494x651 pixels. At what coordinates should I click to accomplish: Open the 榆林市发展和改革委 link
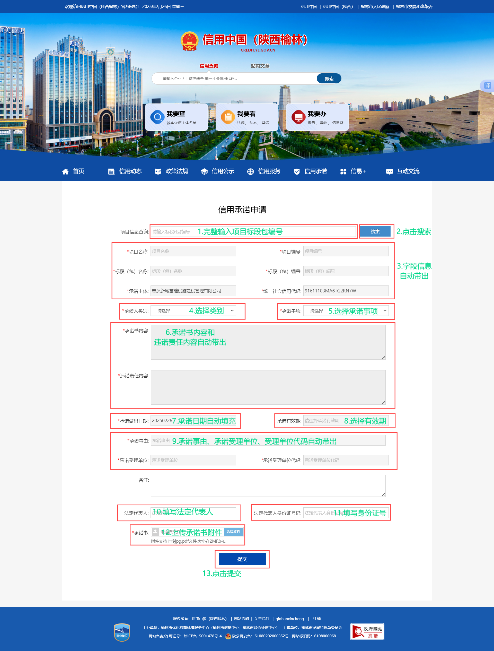point(414,6)
